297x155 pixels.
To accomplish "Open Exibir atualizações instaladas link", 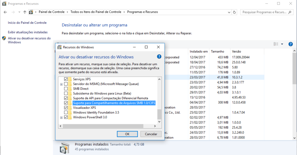I will coord(28,32).
